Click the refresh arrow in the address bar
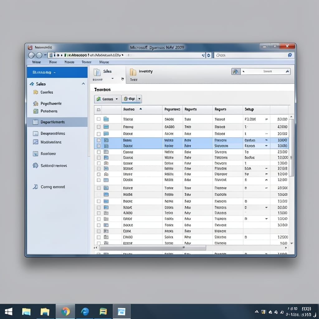This screenshot has width=319, height=319. click(203, 55)
